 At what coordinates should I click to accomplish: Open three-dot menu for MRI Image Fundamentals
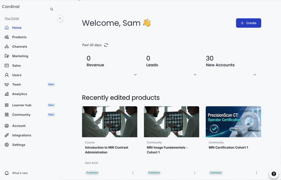pos(195,173)
